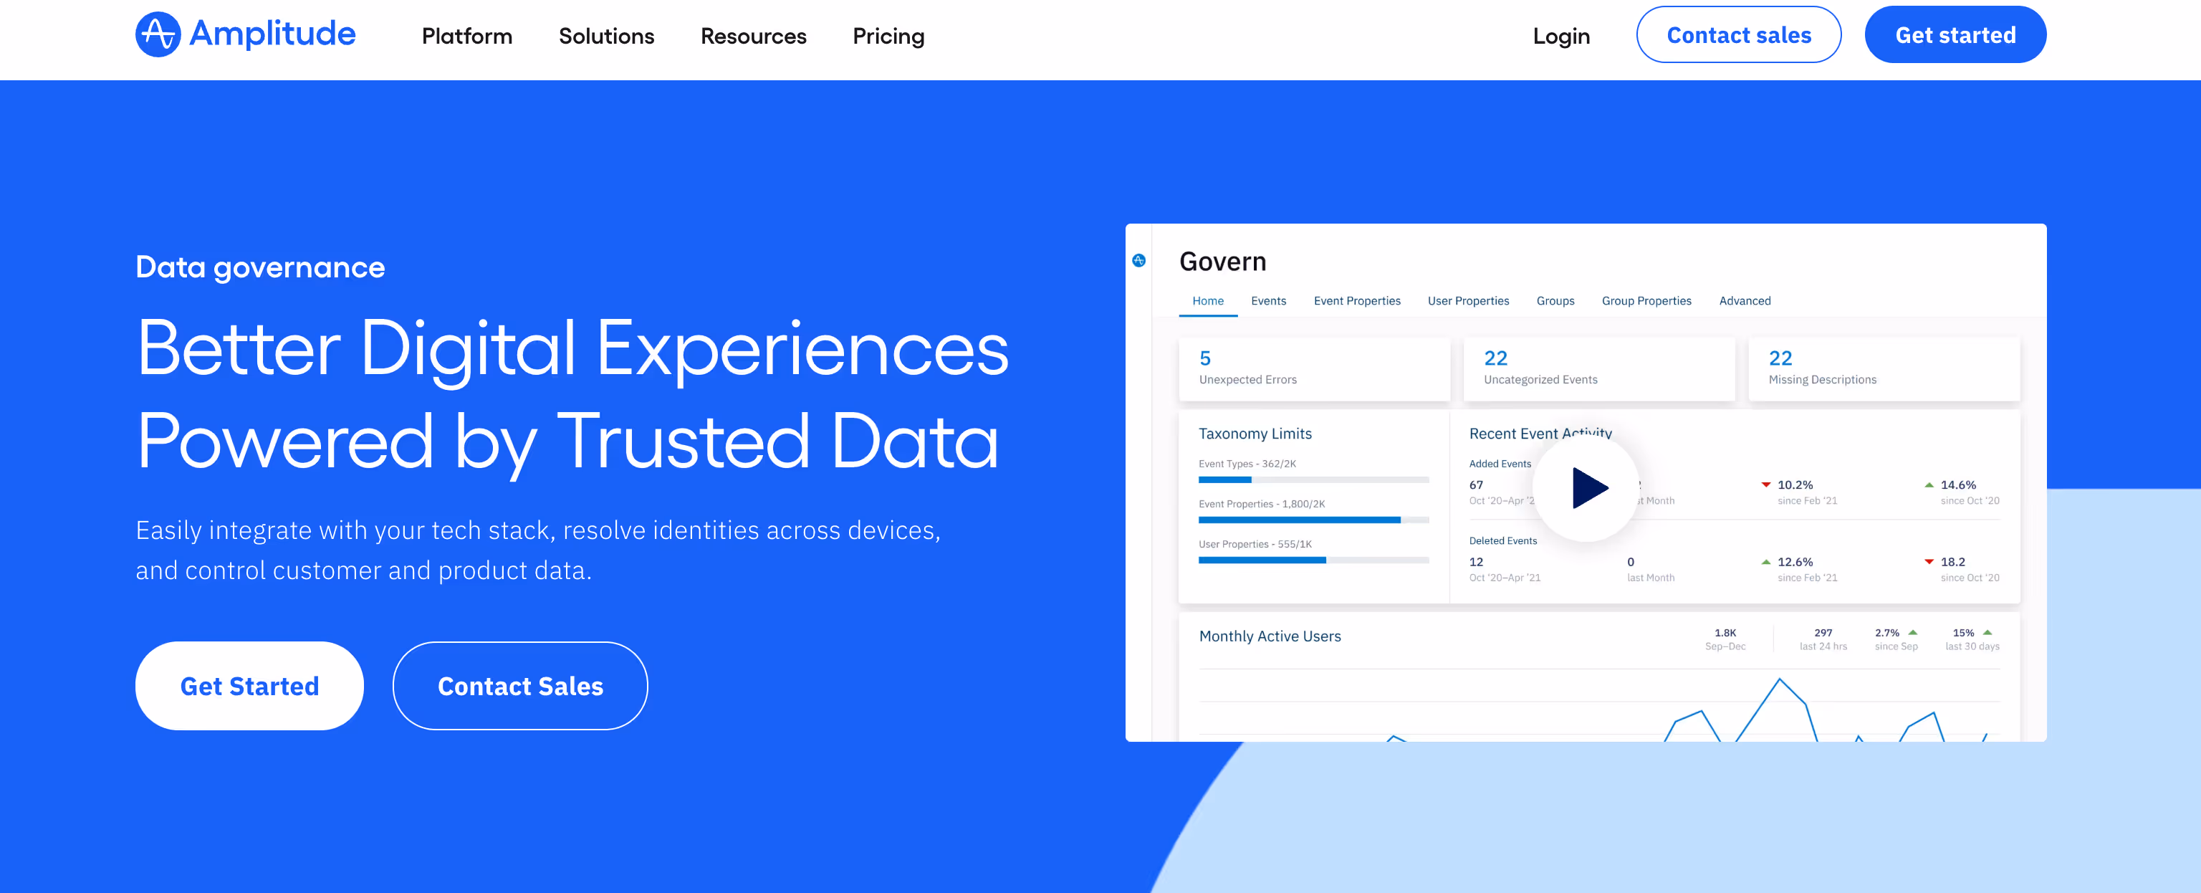Click the header Contact sales button
2201x893 pixels.
coord(1738,35)
